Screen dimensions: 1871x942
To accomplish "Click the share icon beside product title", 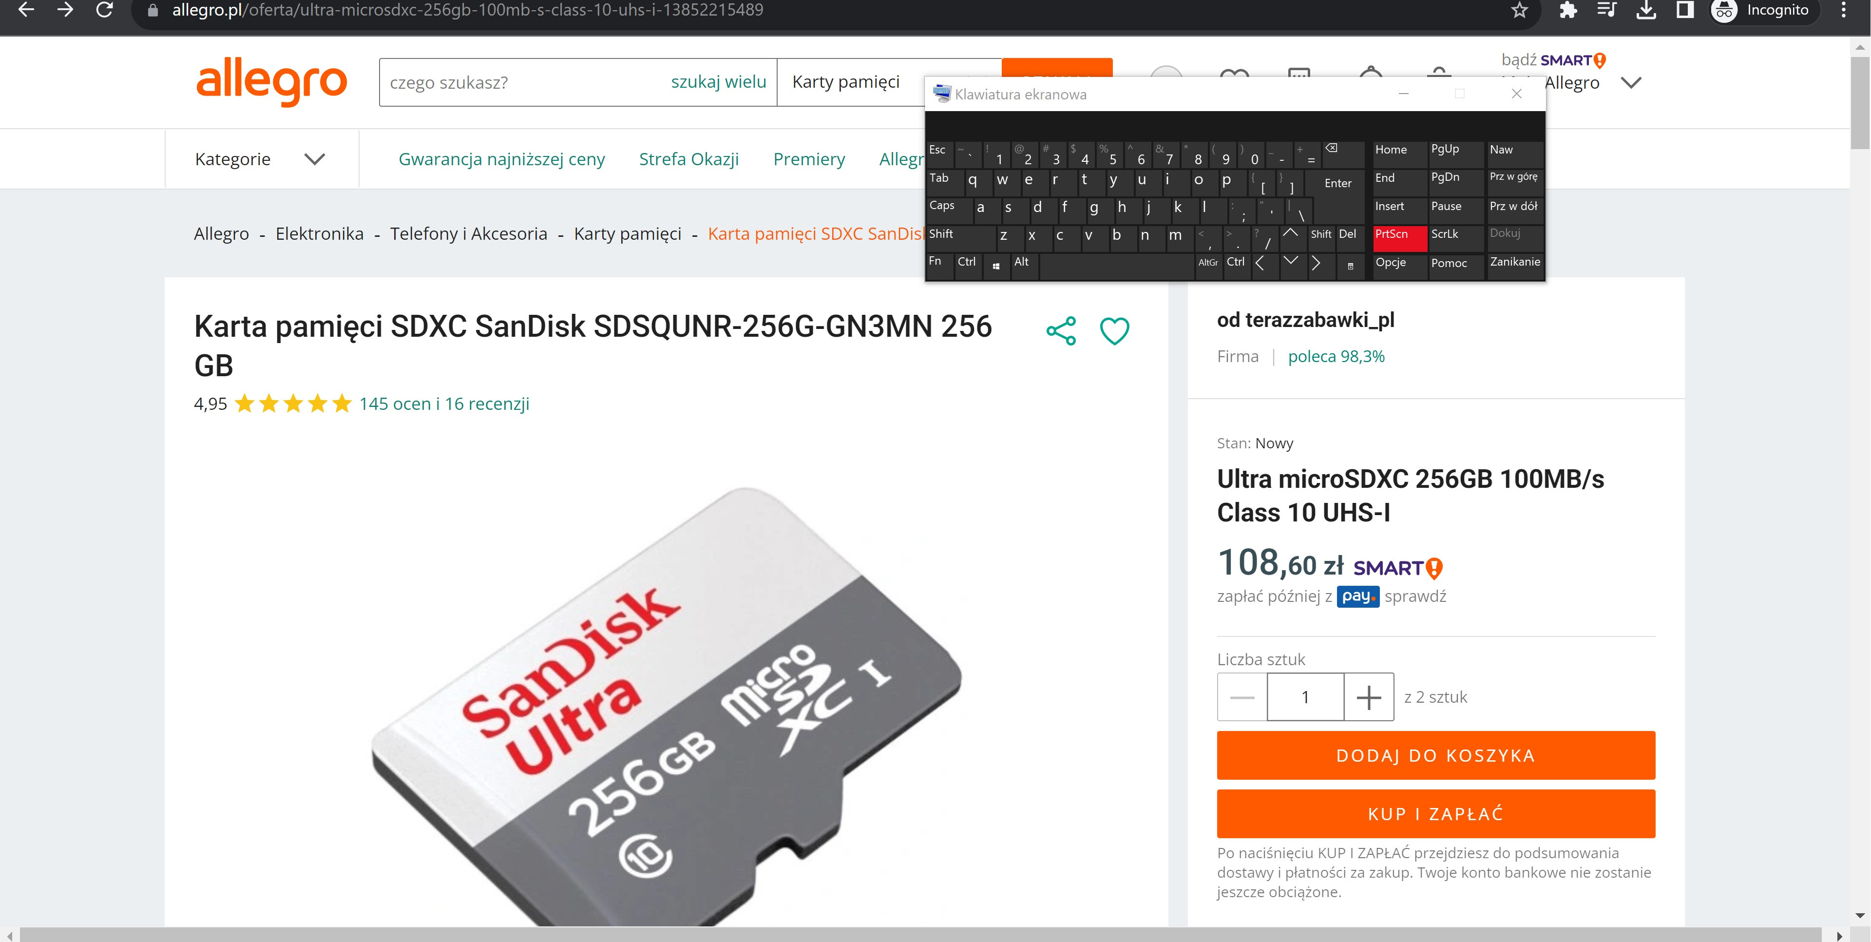I will pyautogui.click(x=1060, y=331).
